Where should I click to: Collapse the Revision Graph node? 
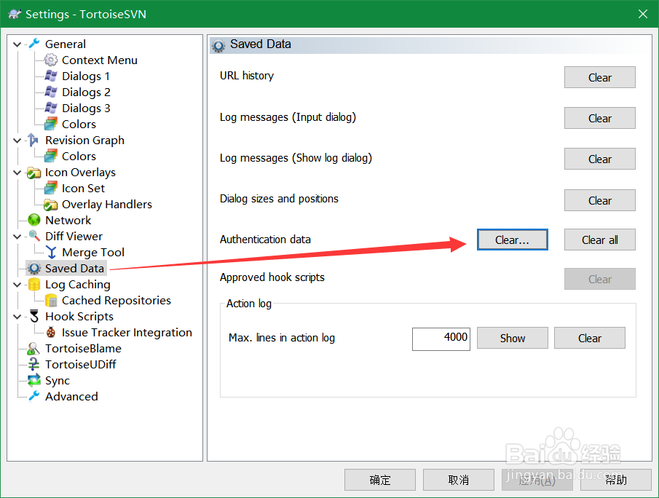tap(17, 141)
